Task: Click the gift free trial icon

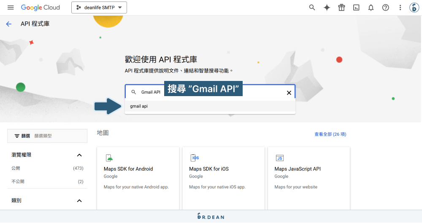Action: (x=341, y=8)
